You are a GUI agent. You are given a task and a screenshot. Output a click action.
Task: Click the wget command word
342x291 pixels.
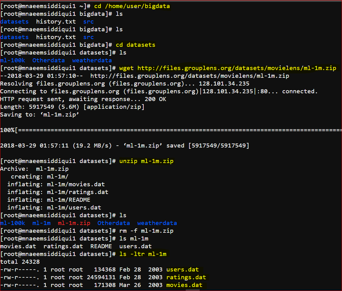[x=126, y=68]
